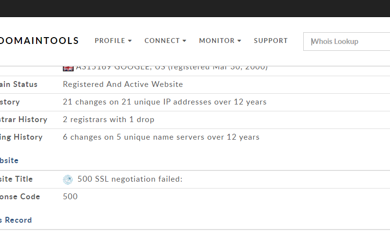Viewport: 390px width, 231px height.
Task: Select the "500 SSL negotiation failed" title
Action: (130, 179)
